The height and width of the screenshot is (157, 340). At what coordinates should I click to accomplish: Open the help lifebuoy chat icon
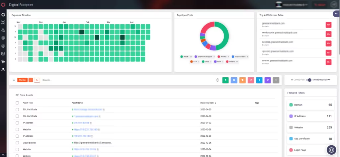pos(331,150)
